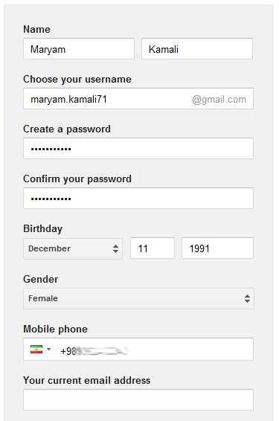Click the birthday year field showing 1991
The image size is (279, 421).
(217, 248)
